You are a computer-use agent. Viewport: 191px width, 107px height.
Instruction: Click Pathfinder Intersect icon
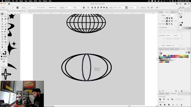click(168, 99)
